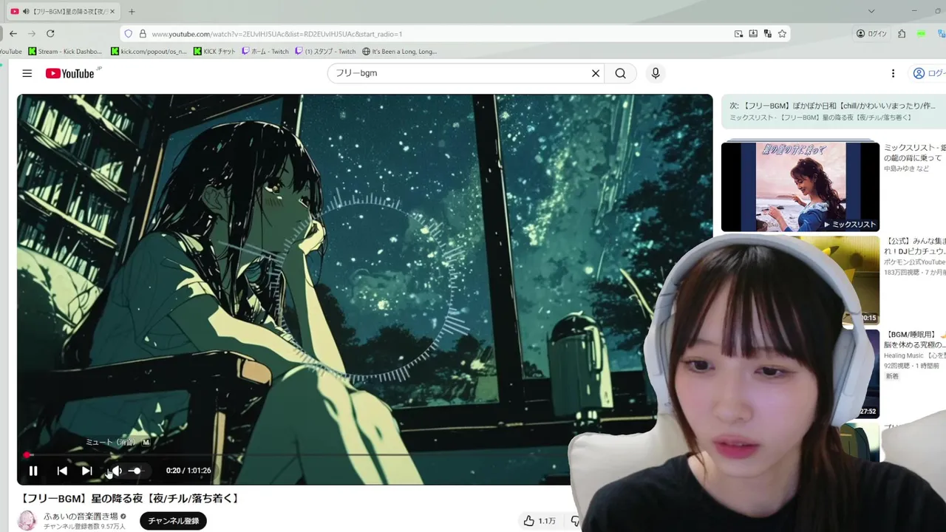Screen dimensions: 946x532
Task: Close the 【フリーBGM】星の降る夜 tab
Action: pyautogui.click(x=113, y=11)
